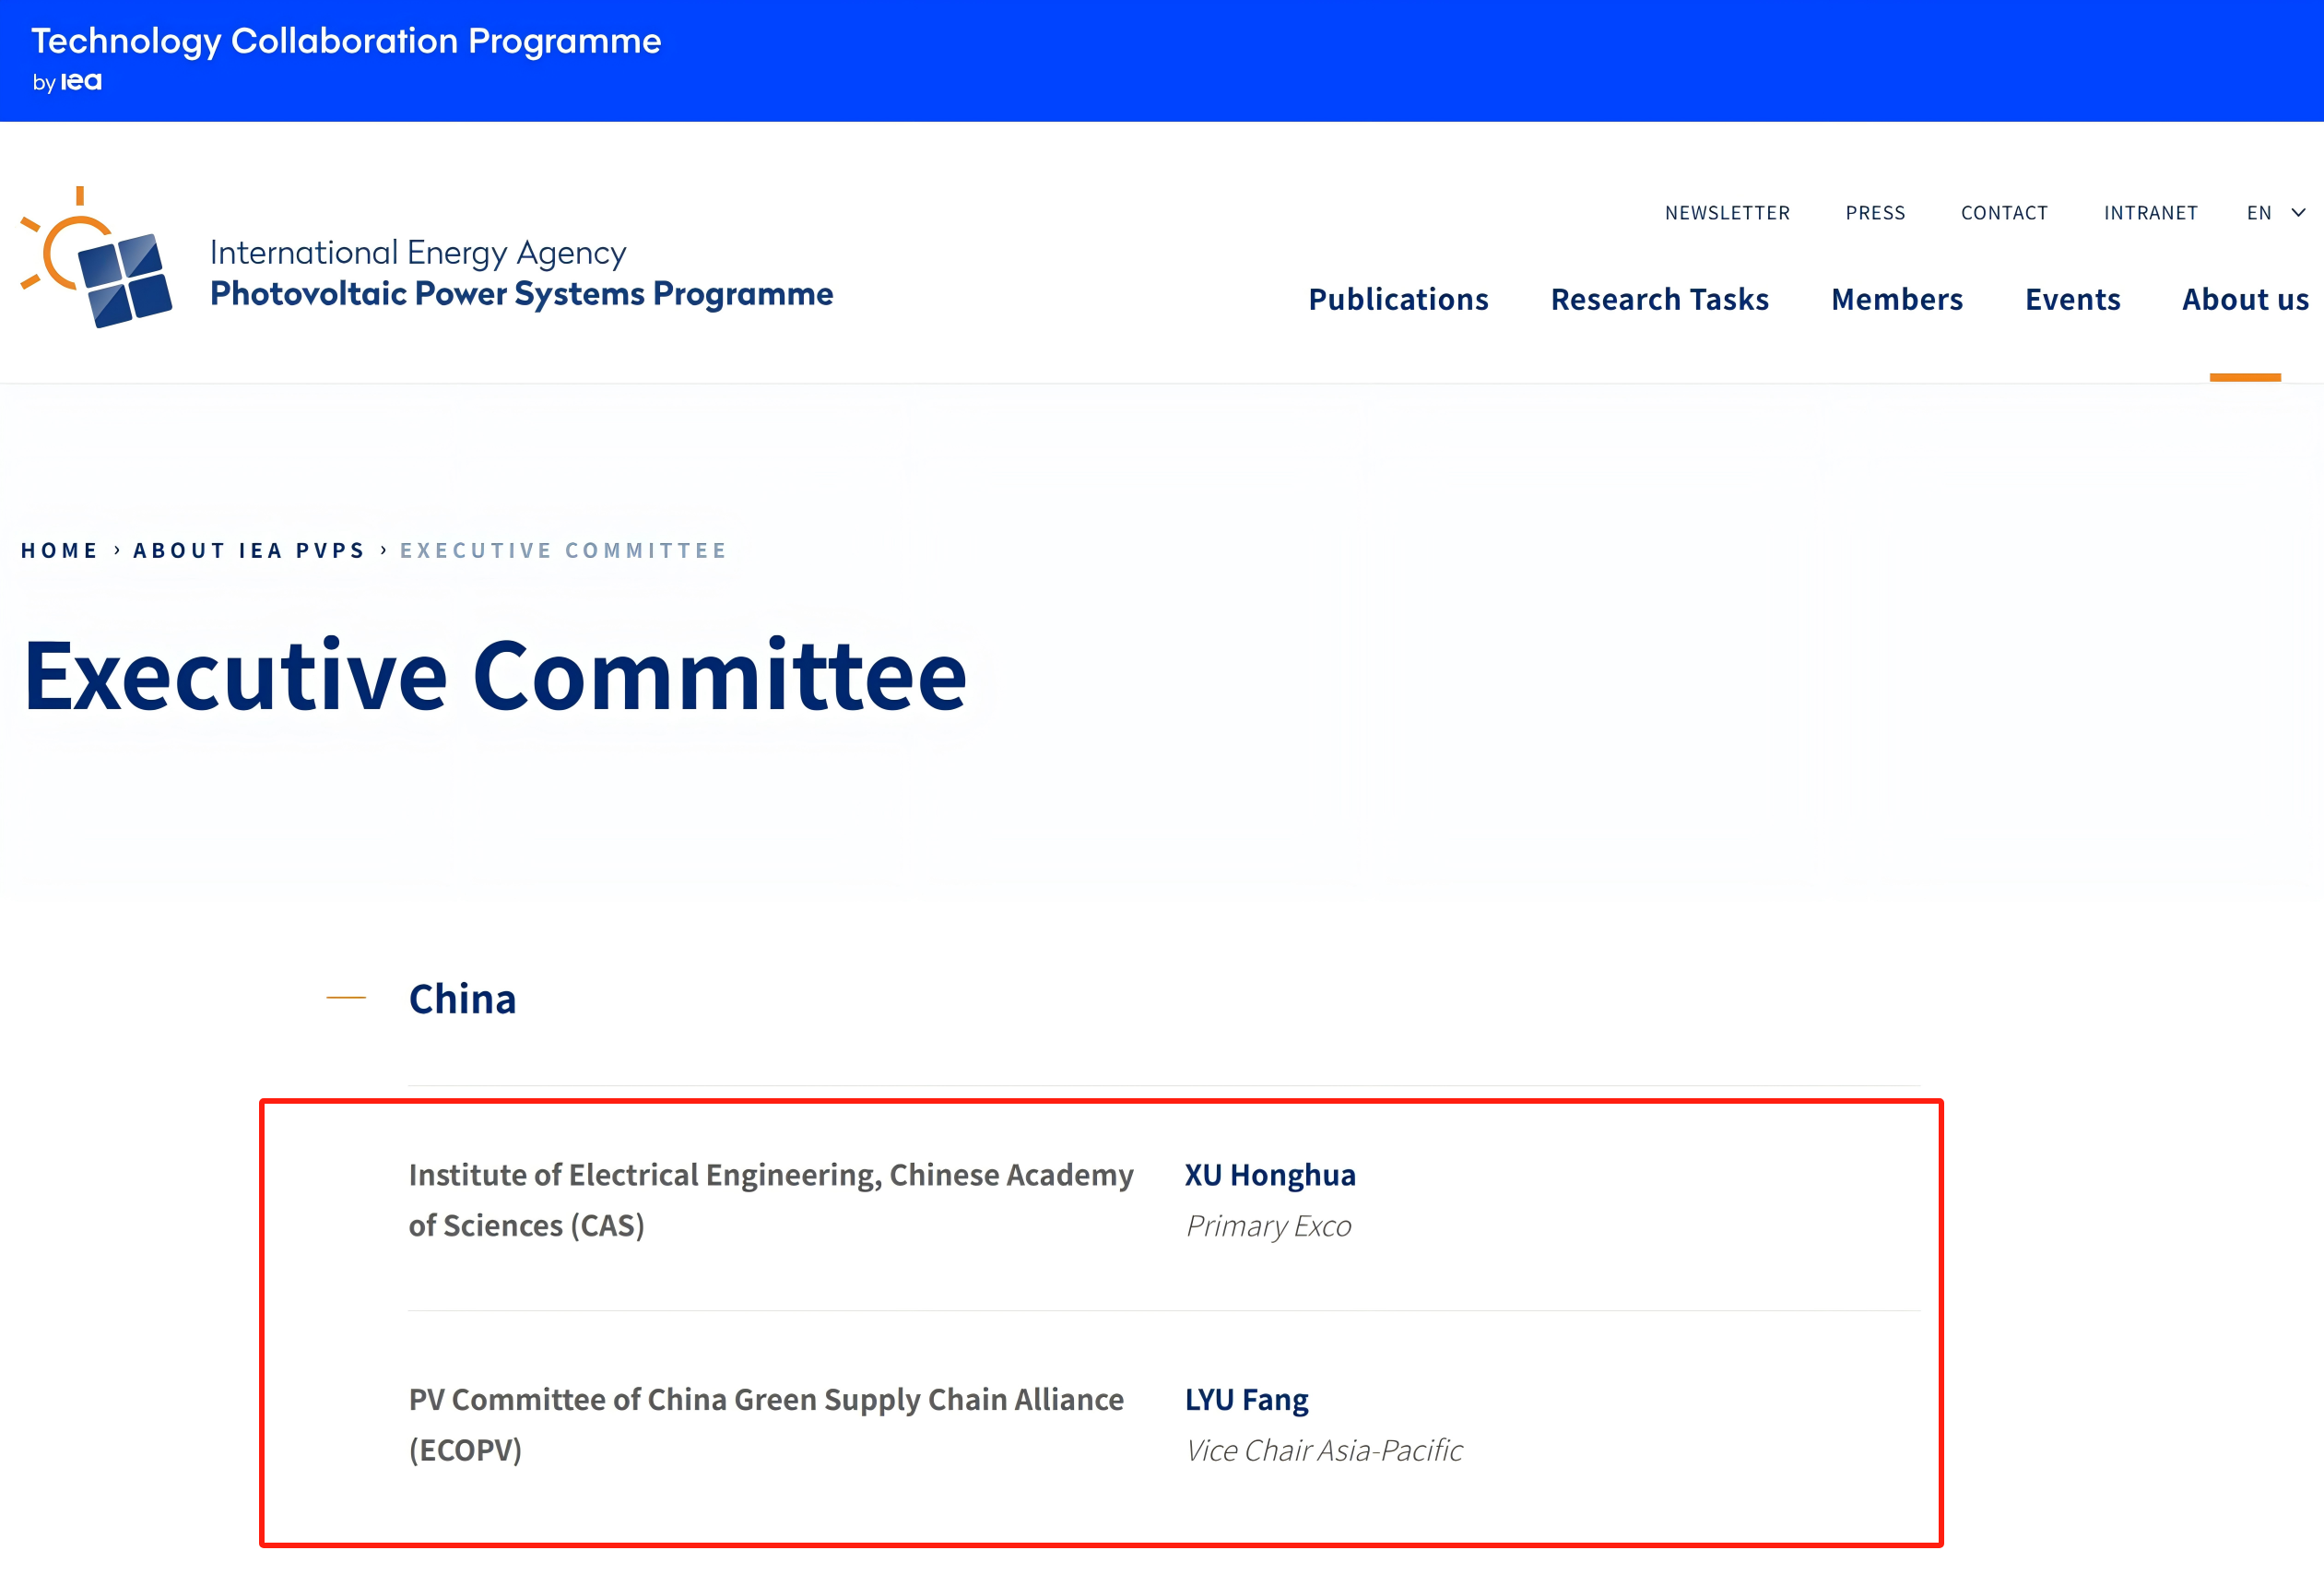Go to the Members menu item
This screenshot has height=1574, width=2324.
click(1896, 299)
